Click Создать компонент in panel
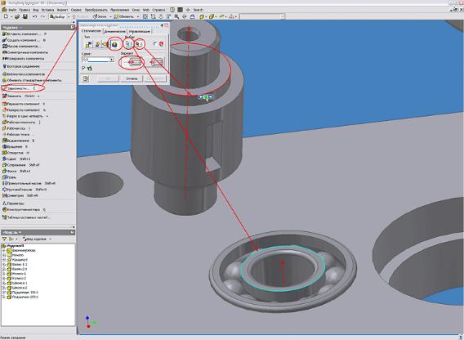464x340 pixels. point(24,40)
